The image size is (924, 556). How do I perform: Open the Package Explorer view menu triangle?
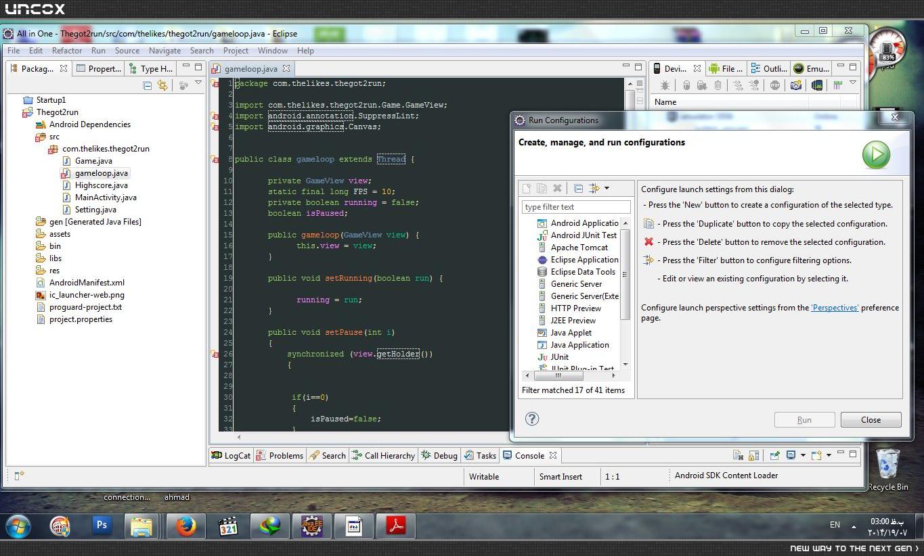pyautogui.click(x=198, y=83)
